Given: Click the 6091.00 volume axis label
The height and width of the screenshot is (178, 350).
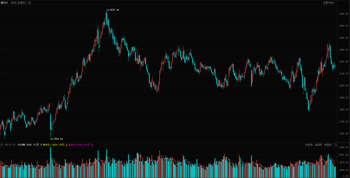Looking at the screenshot, I should click(x=344, y=155).
